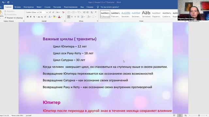Decrease paragraph indent
This screenshot has height=117, width=209.
click(x=84, y=12)
